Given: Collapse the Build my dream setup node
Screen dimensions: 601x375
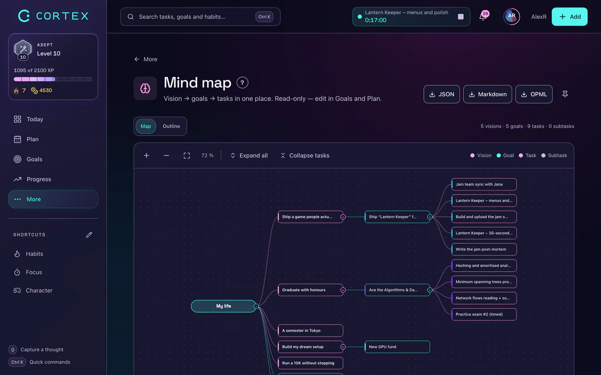Looking at the screenshot, I should [343, 346].
